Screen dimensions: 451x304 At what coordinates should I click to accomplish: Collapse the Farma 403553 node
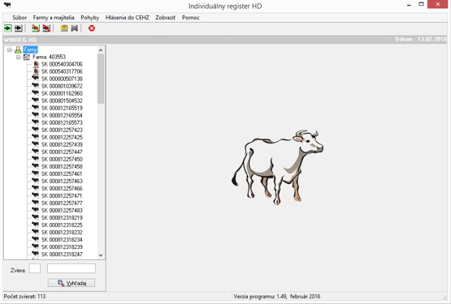click(18, 57)
